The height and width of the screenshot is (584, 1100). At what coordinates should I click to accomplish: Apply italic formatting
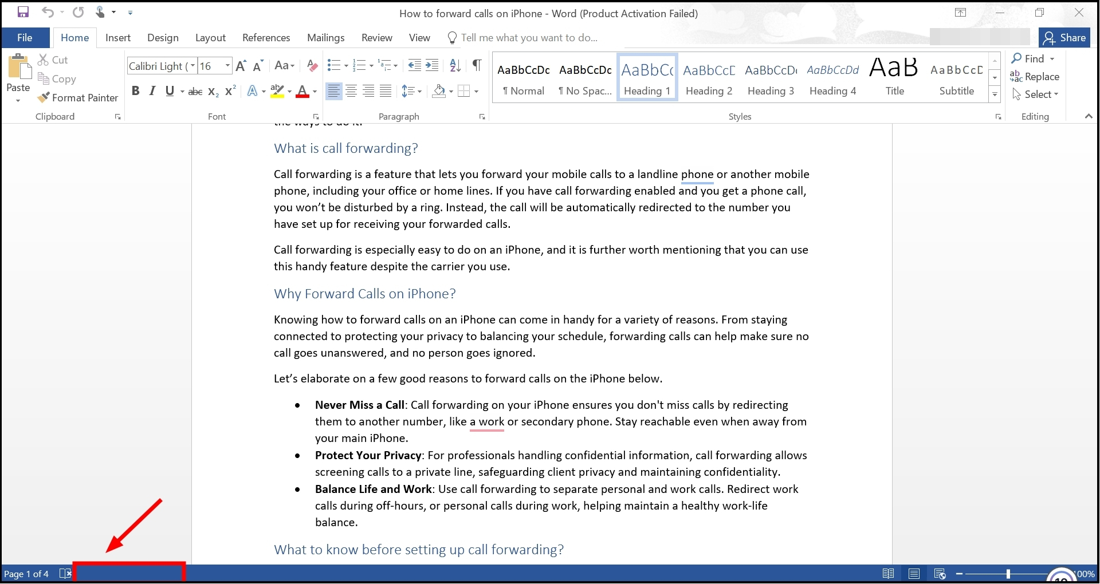pyautogui.click(x=152, y=90)
